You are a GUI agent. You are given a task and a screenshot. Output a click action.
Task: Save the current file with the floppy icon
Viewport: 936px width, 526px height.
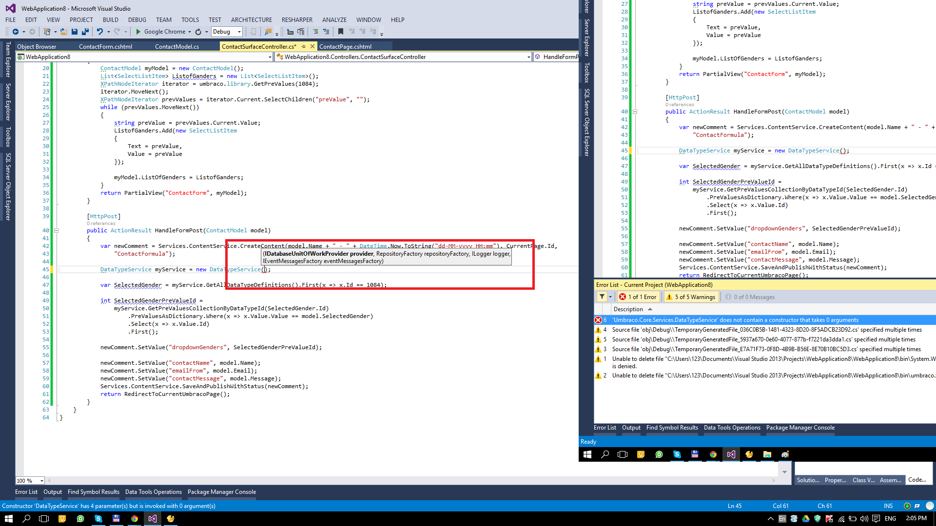(x=75, y=32)
